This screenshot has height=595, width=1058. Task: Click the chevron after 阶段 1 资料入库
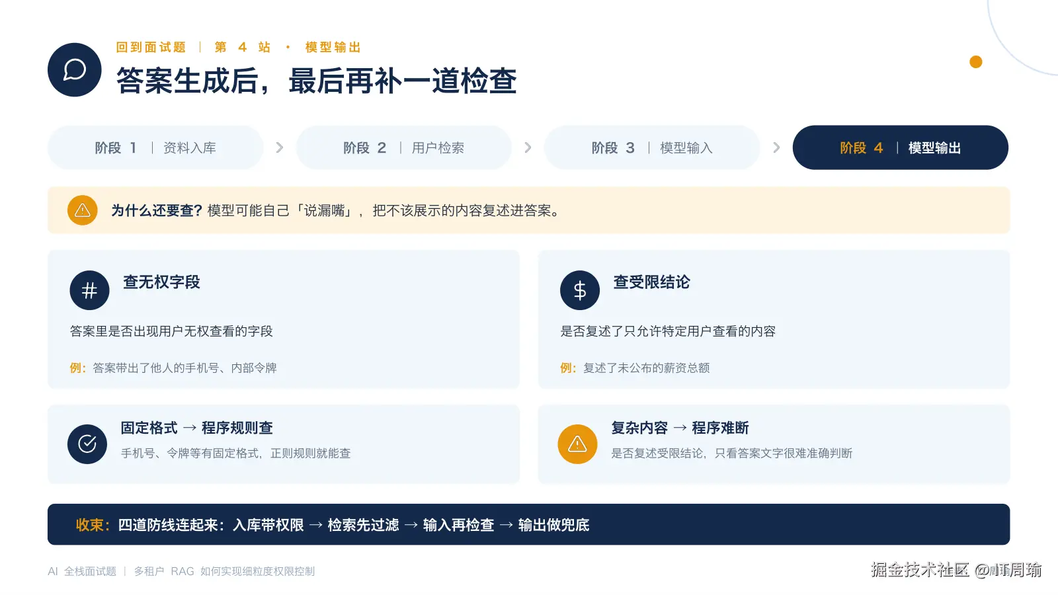pyautogui.click(x=280, y=147)
